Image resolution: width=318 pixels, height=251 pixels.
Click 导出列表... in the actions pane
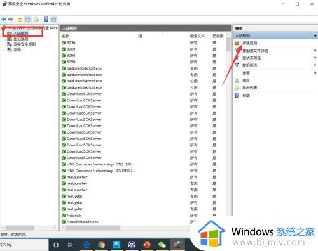(x=251, y=87)
